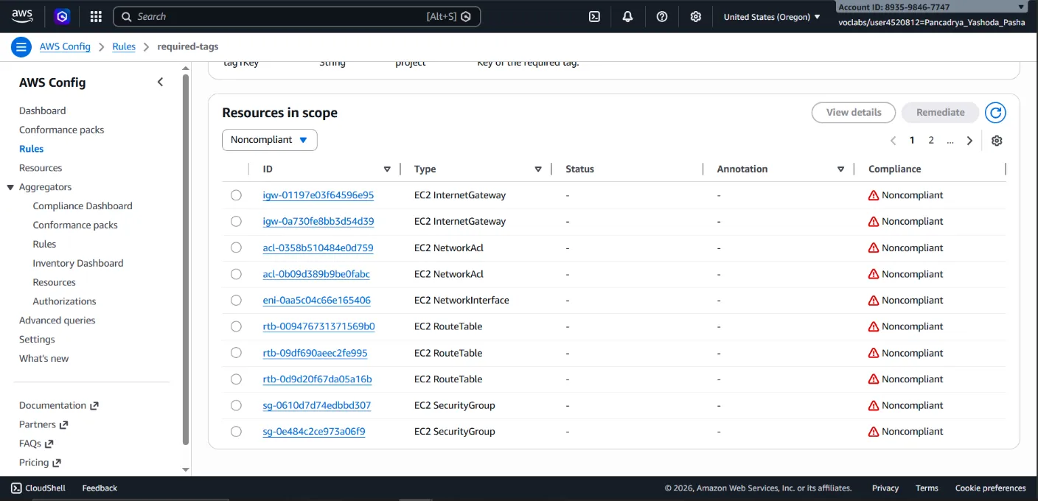Toggle the hamburger navigation menu

pos(21,47)
